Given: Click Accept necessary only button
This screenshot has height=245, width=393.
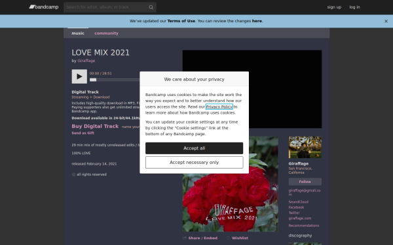Looking at the screenshot, I should pyautogui.click(x=195, y=163).
